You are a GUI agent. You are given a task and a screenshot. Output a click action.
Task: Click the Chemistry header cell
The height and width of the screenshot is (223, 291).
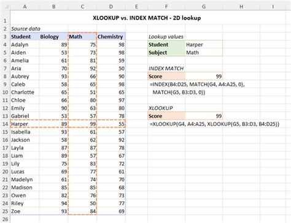[111, 37]
